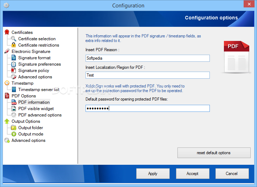Image resolution: width=257 pixels, height=187 pixels.
Task: Select Advanced options under Electronic Signature
Action: [x=35, y=77]
